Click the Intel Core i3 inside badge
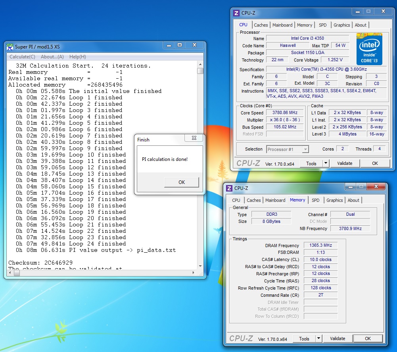The height and width of the screenshot is (352, 397). pyautogui.click(x=369, y=49)
